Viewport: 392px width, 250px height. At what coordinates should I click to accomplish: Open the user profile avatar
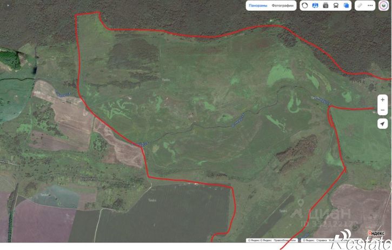[384, 5]
